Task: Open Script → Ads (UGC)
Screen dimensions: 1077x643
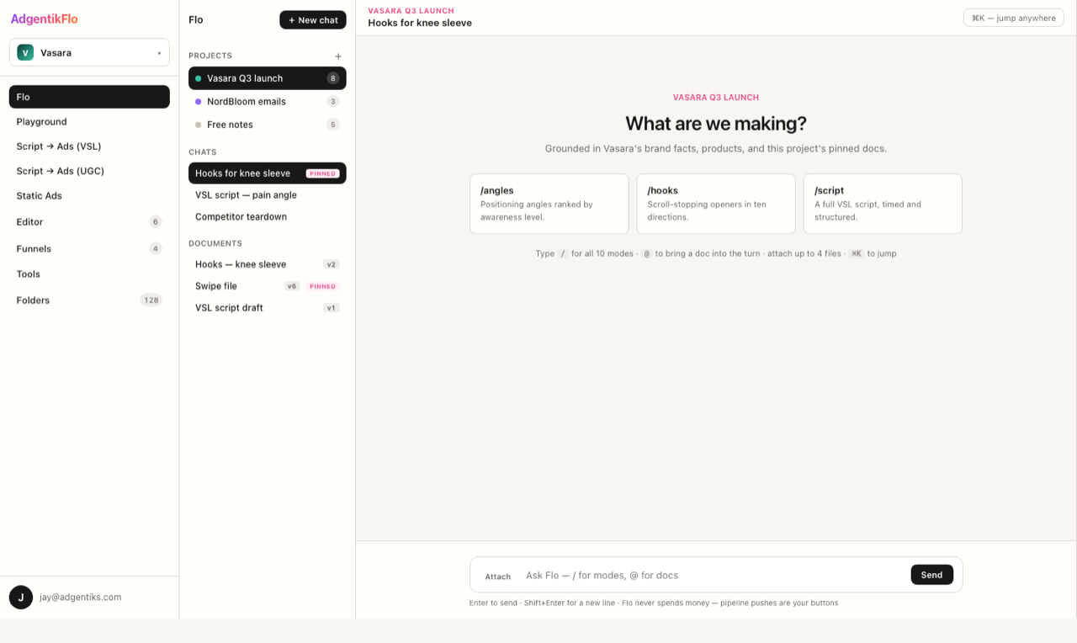Action: pyautogui.click(x=89, y=170)
